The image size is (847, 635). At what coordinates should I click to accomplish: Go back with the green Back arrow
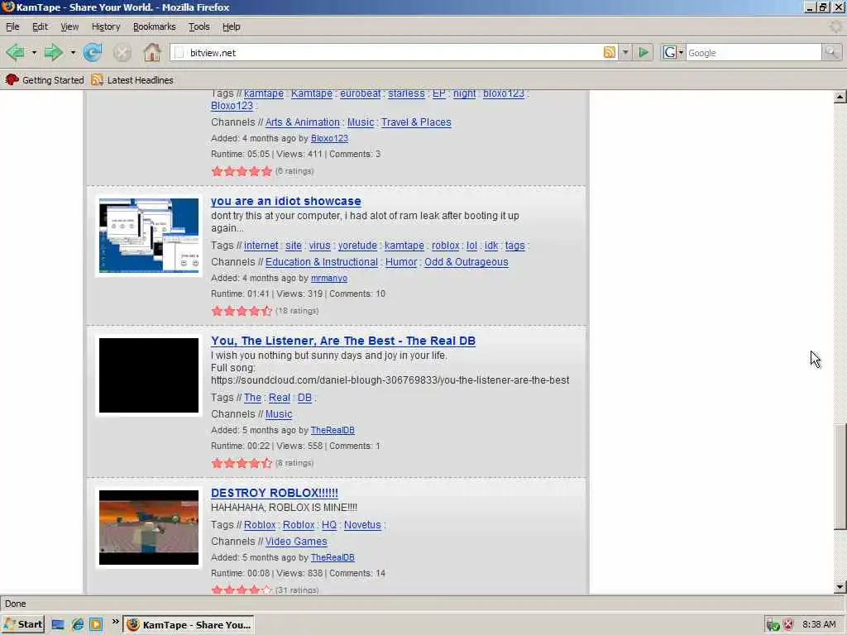[15, 52]
